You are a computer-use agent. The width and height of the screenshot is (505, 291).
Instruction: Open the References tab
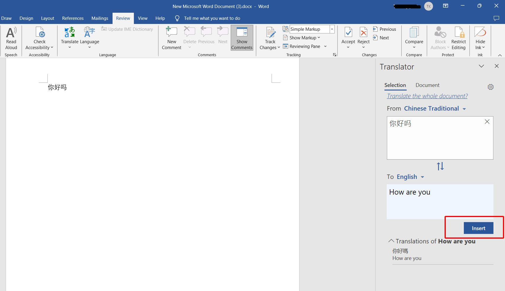[x=73, y=18]
